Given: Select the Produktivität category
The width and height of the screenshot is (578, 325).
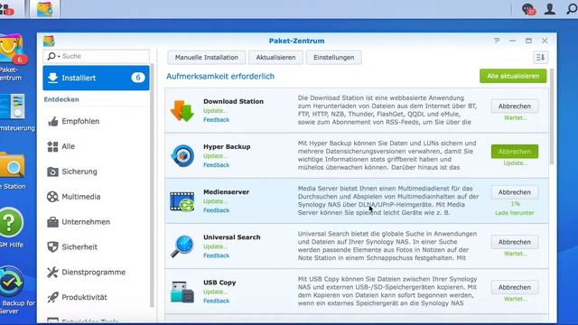Looking at the screenshot, I should (97, 297).
